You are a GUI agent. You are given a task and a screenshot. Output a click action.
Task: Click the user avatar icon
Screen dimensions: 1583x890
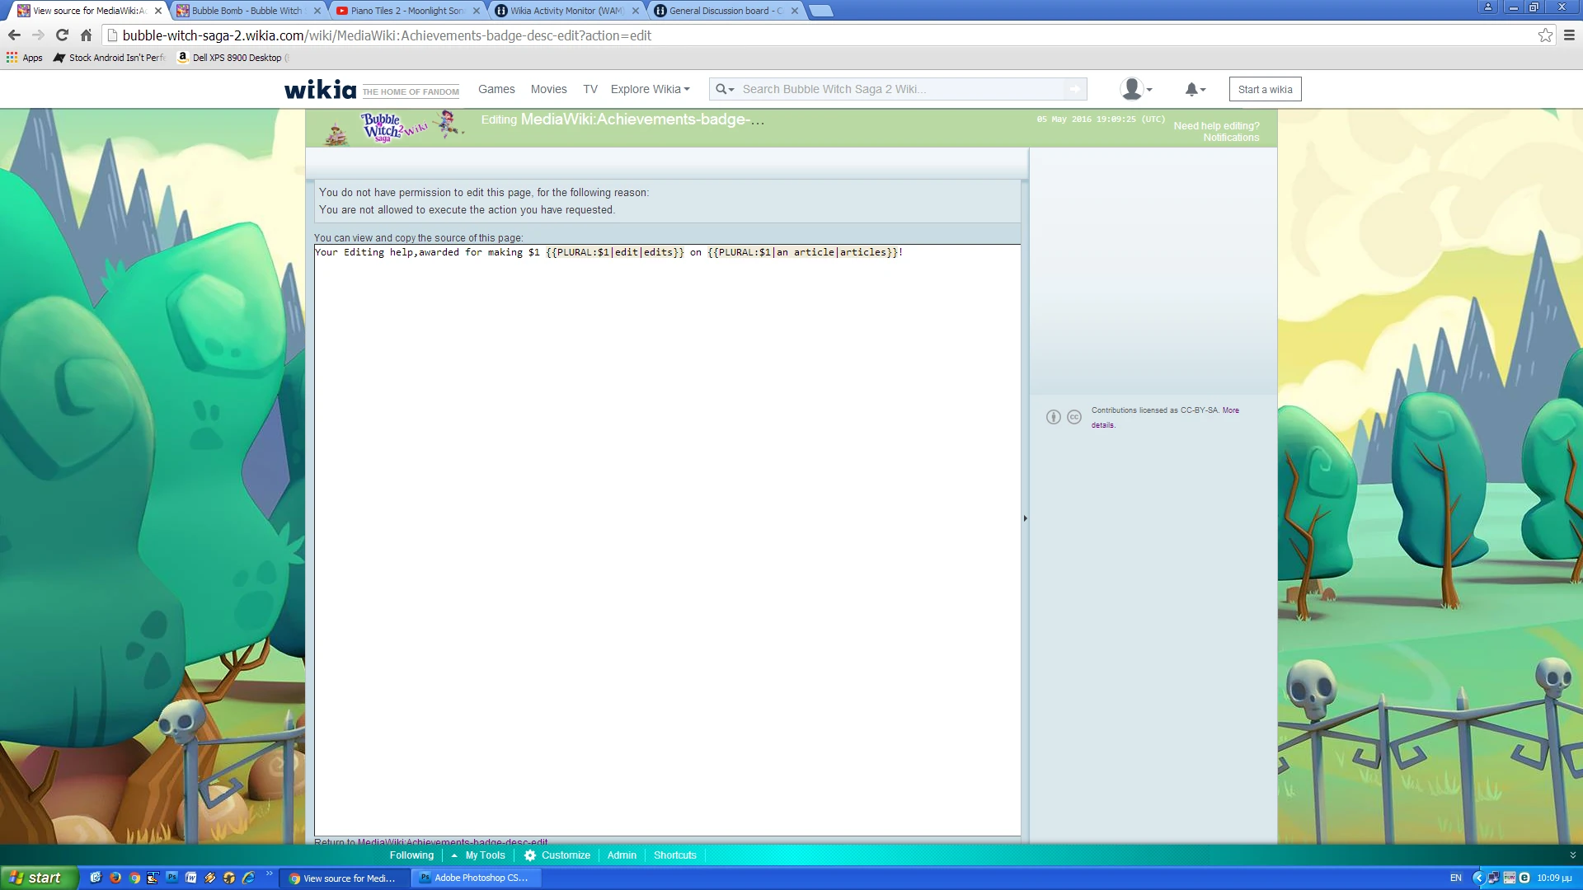point(1132,89)
